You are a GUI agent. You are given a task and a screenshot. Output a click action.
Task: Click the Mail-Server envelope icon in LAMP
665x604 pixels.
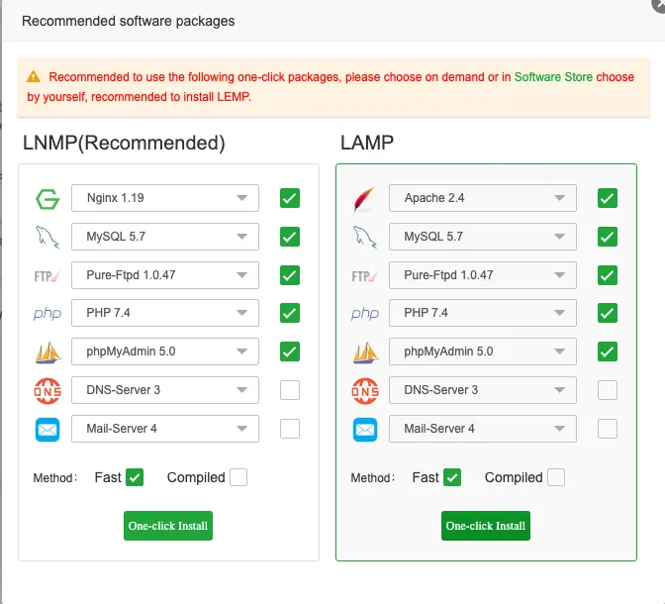click(x=364, y=429)
